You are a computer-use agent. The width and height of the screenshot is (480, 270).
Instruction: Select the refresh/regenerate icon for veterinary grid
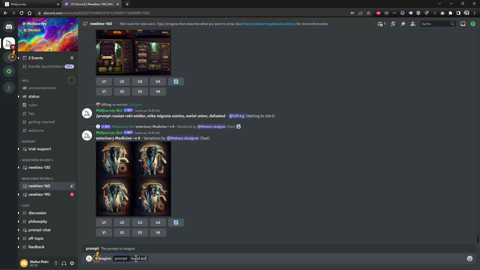click(176, 222)
